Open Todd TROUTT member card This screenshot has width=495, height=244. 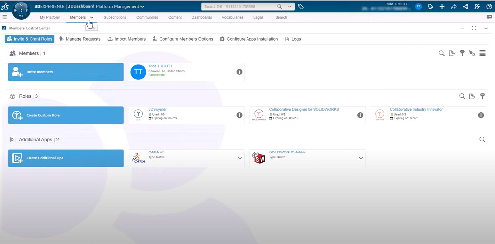(x=186, y=72)
